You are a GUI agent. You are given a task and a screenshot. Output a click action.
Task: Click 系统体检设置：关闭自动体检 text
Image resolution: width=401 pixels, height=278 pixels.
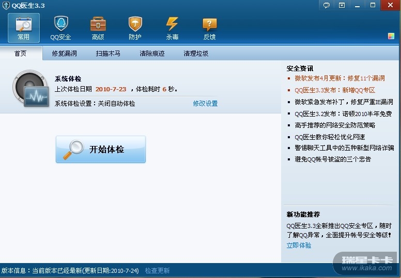(95, 103)
